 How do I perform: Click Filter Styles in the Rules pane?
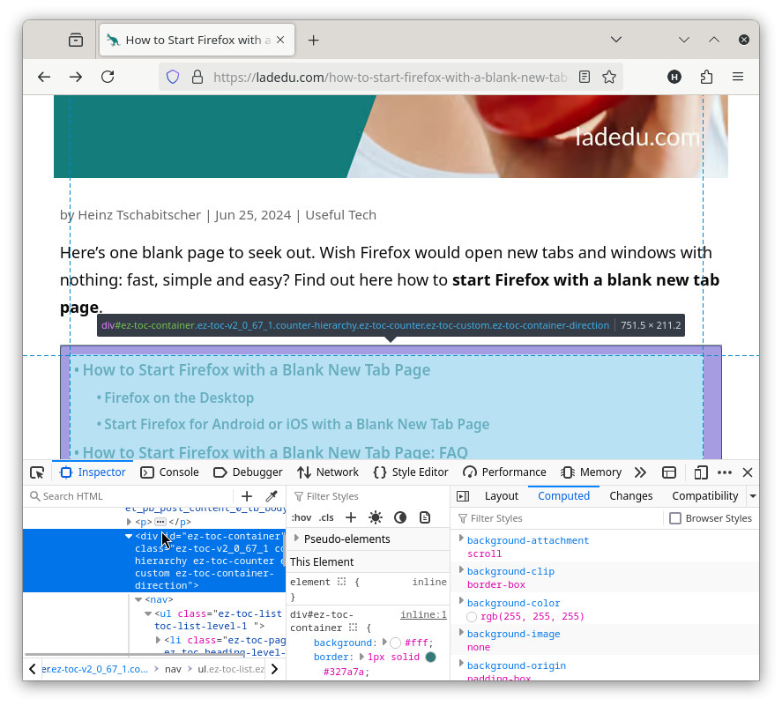pyautogui.click(x=369, y=496)
